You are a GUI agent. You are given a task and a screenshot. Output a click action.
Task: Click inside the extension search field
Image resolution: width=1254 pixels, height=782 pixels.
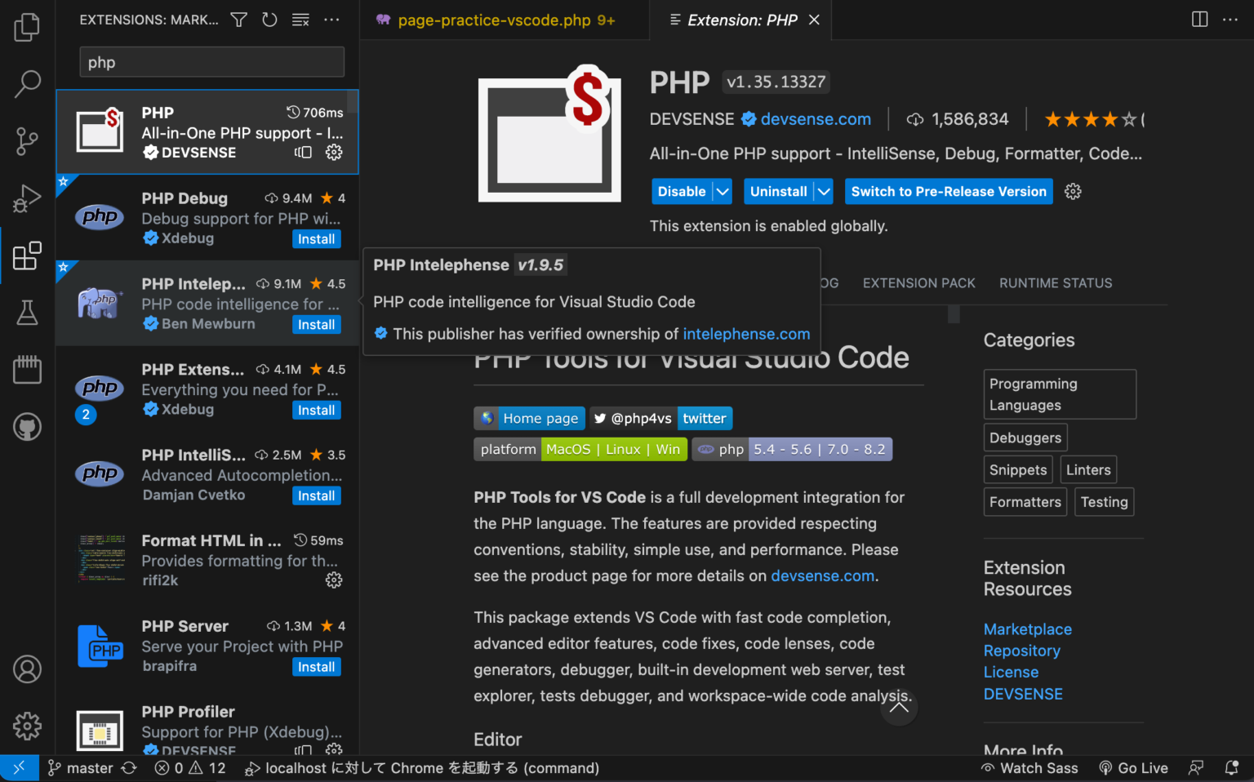(211, 61)
